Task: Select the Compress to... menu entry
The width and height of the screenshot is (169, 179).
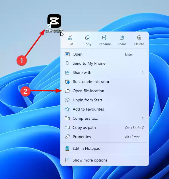Action: 105,118
